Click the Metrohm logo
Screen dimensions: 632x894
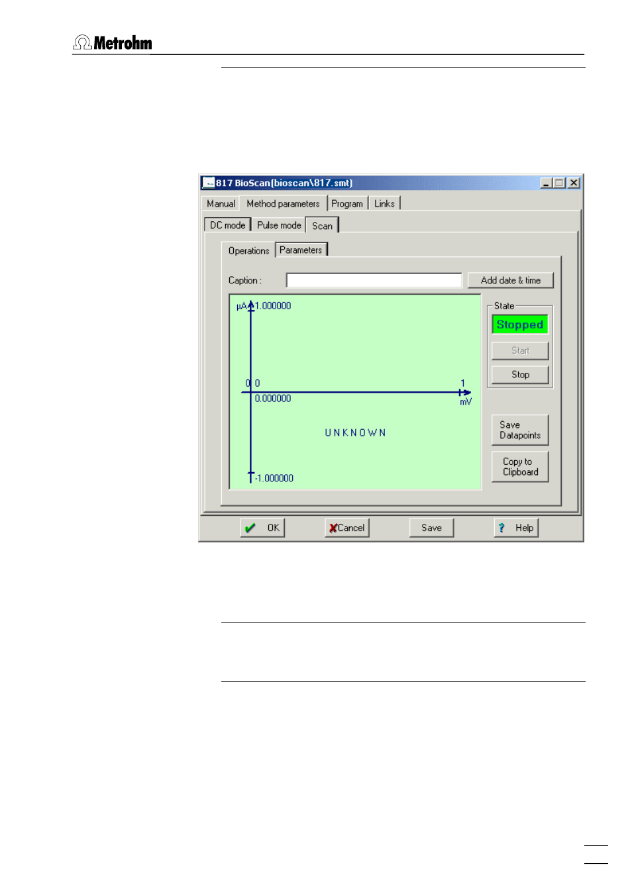click(x=113, y=43)
